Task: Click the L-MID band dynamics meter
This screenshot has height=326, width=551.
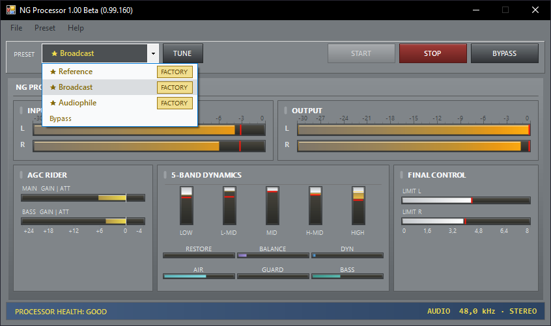Action: click(229, 206)
